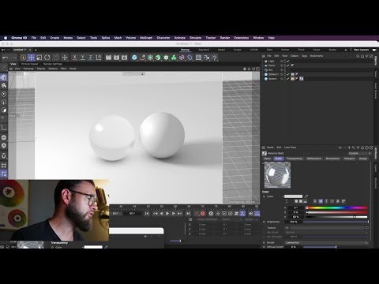Image resolution: width=379 pixels, height=284 pixels.
Task: Select the Scale tool in the toolbar
Action: tap(39, 58)
